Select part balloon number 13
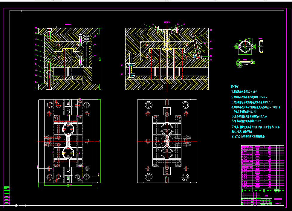The height and width of the screenshot is (211, 292). [x=95, y=36]
